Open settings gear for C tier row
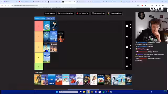Viewport: 168px width, 94px height. click(127, 58)
